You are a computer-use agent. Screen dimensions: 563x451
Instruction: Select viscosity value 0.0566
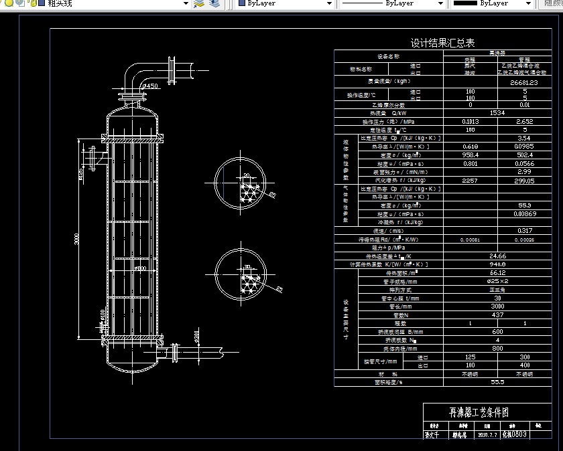pyautogui.click(x=525, y=163)
